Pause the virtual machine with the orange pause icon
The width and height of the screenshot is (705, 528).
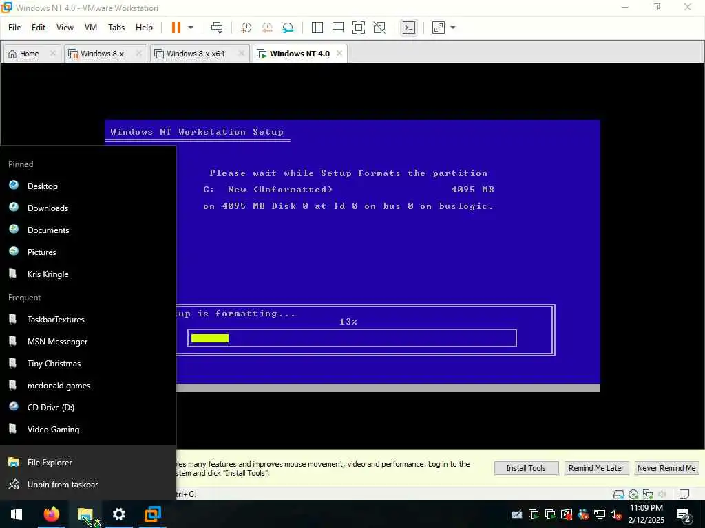176,27
